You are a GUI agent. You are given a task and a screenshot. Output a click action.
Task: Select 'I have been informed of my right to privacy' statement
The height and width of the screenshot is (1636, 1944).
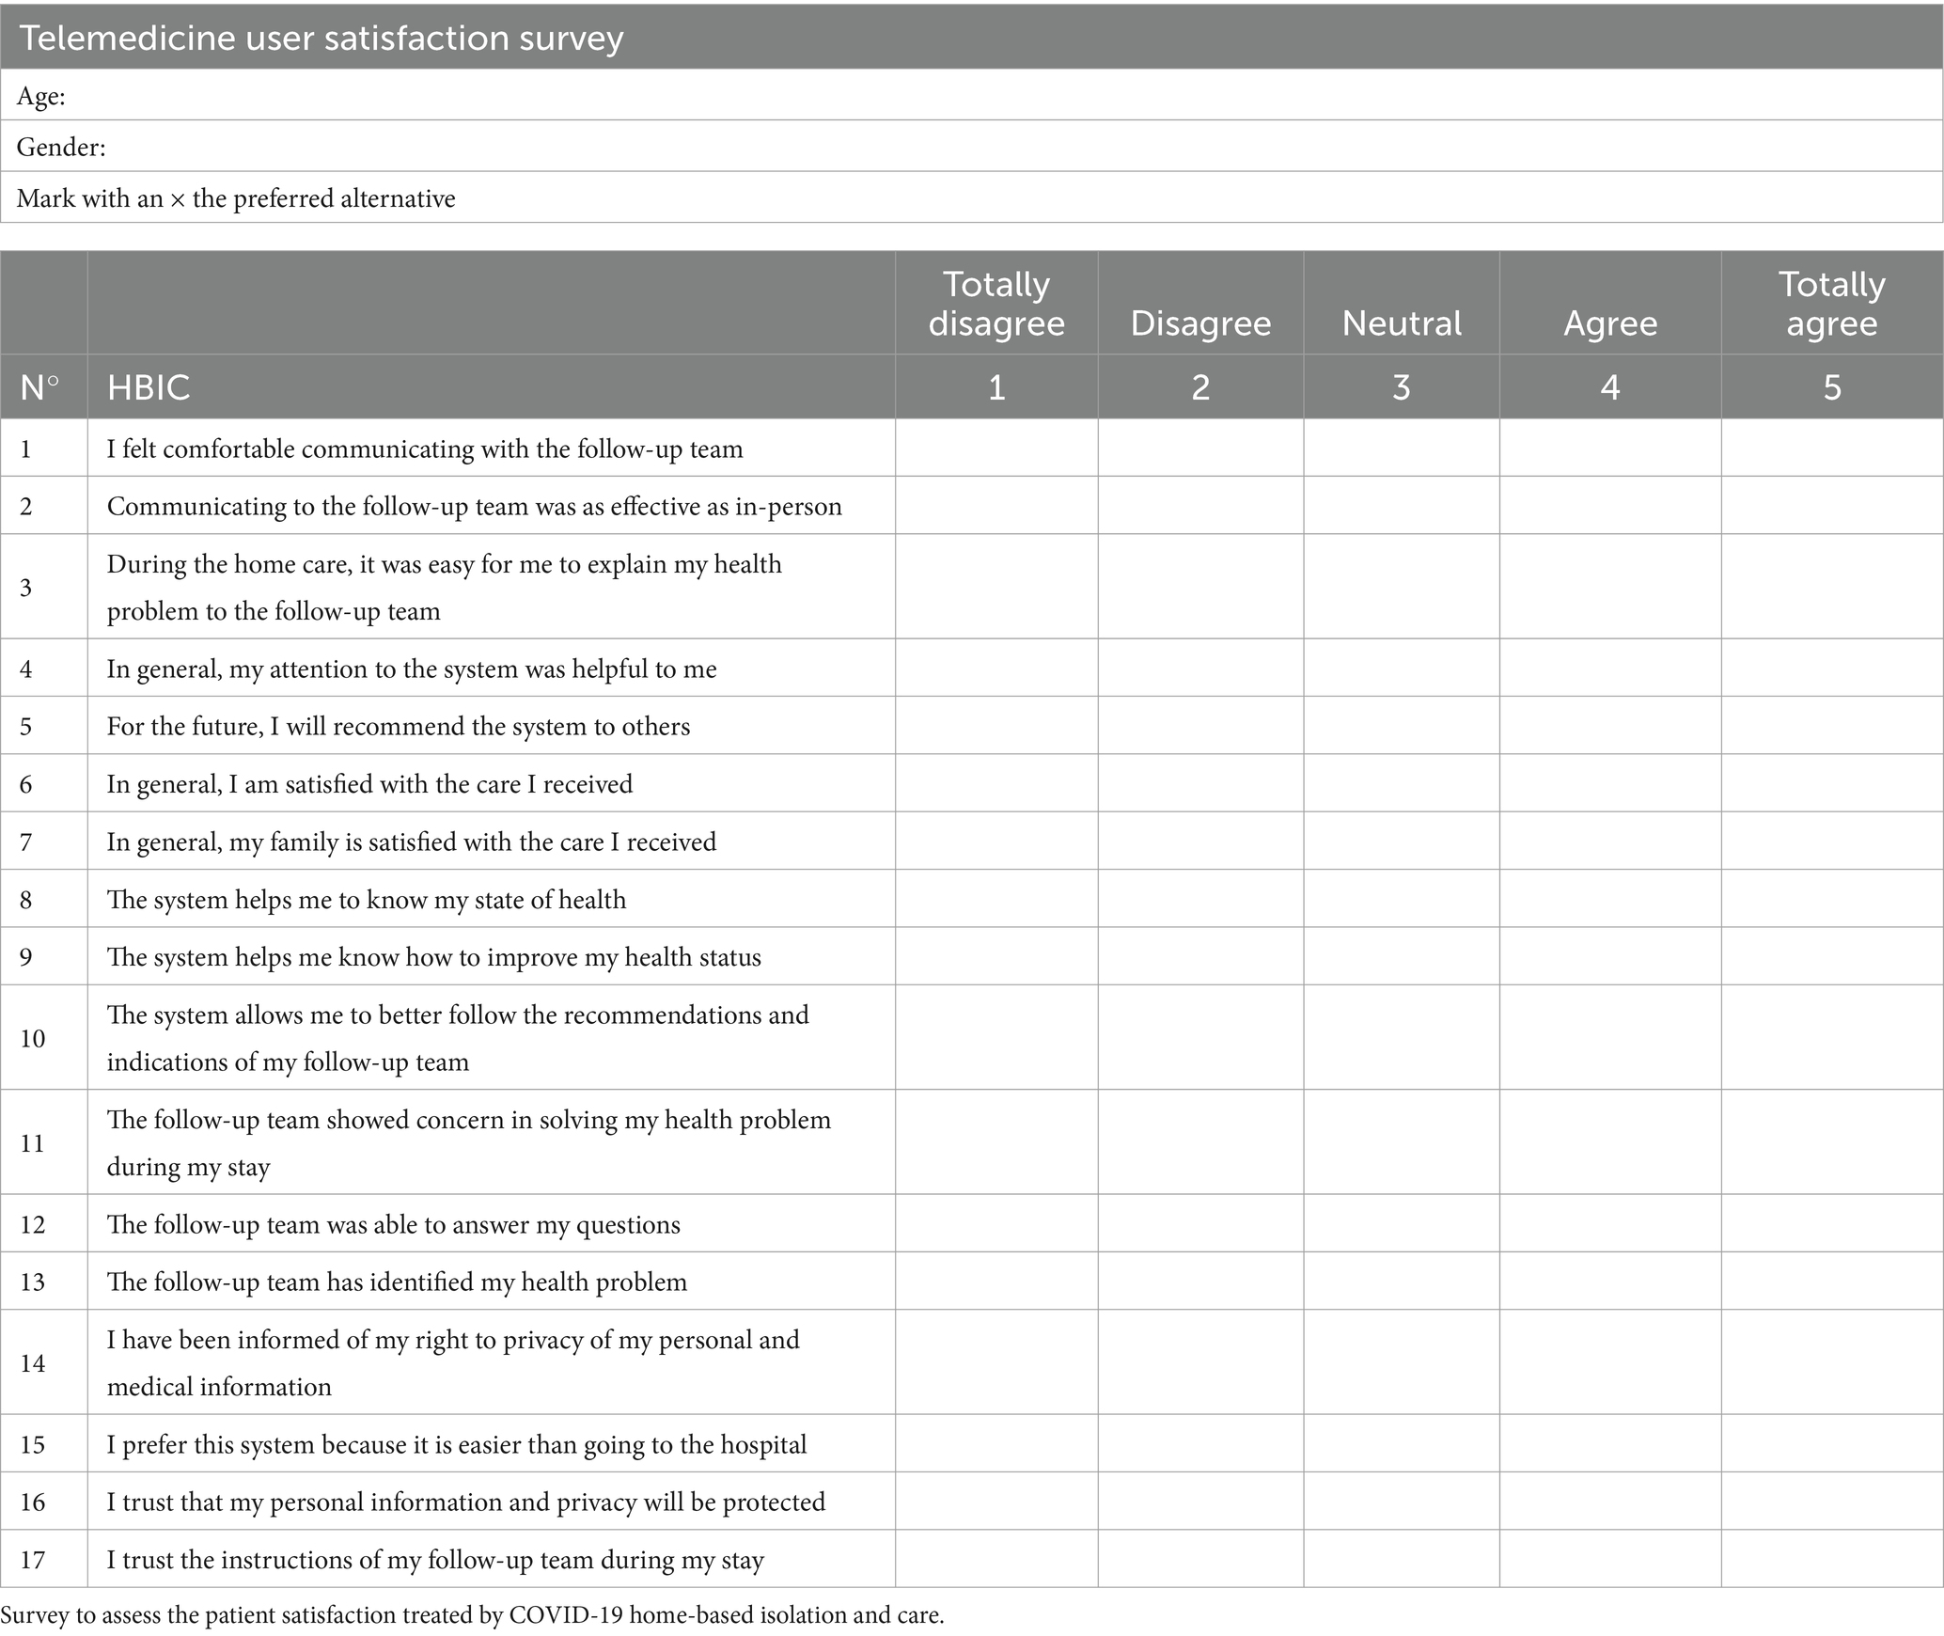453,1362
